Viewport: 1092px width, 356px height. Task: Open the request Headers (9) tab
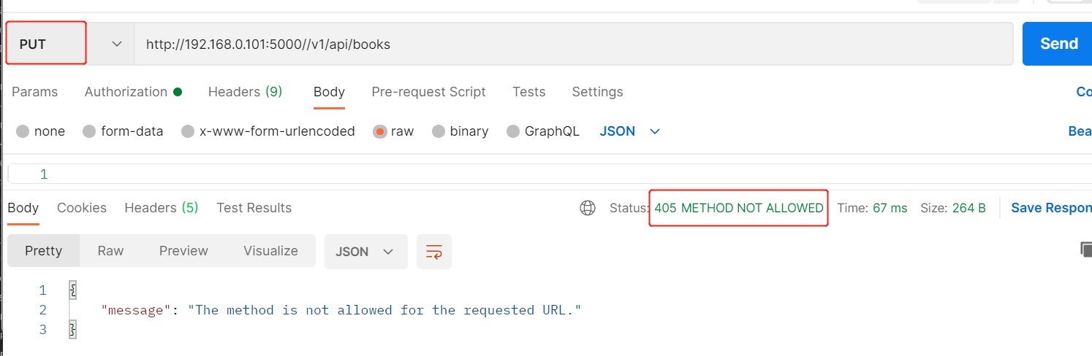(x=245, y=92)
